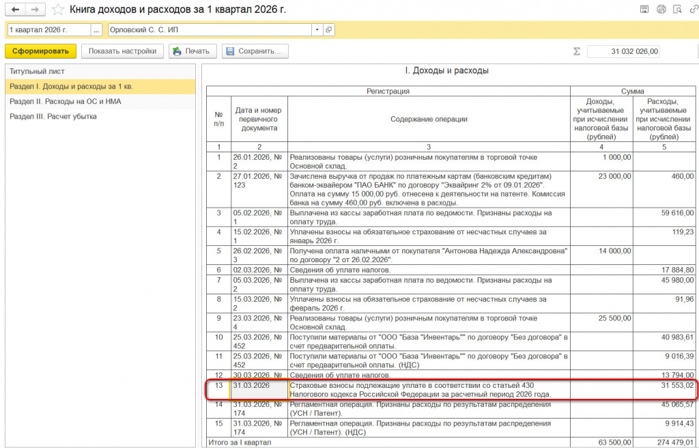The image size is (699, 448).
Task: Click the date cell '31.03.2026' in row 13
Action: tap(259, 389)
